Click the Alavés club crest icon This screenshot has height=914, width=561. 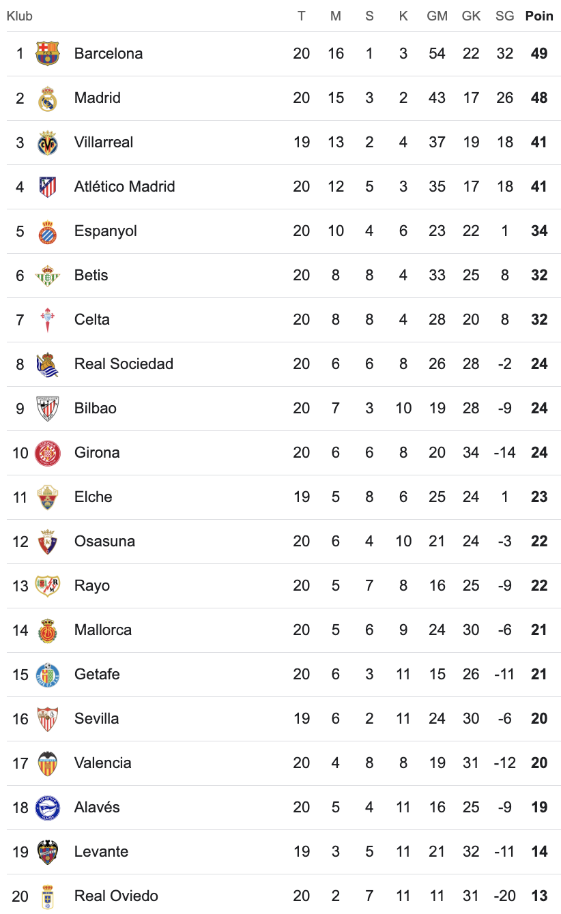point(47,808)
